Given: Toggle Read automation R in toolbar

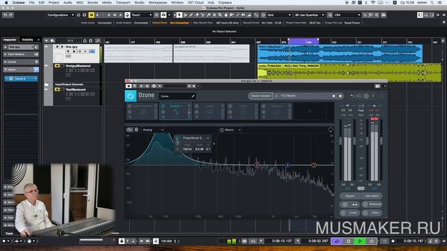Looking at the screenshot, I should click(x=109, y=15).
